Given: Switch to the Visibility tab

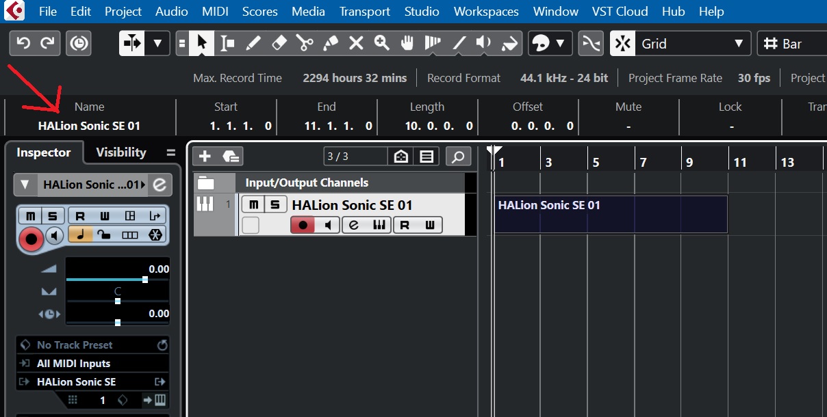Looking at the screenshot, I should tap(121, 152).
